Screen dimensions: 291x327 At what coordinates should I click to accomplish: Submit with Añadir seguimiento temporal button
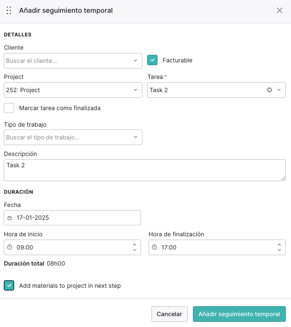point(239,314)
